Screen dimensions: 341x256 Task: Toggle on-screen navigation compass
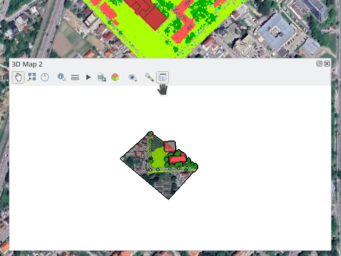pyautogui.click(x=45, y=77)
